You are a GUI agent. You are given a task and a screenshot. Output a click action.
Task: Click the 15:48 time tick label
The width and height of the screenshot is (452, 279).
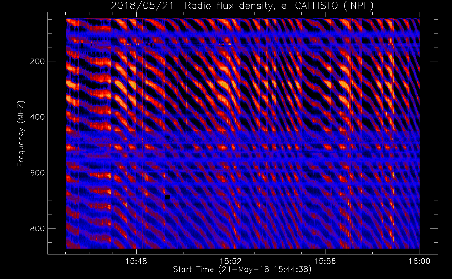pyautogui.click(x=136, y=261)
